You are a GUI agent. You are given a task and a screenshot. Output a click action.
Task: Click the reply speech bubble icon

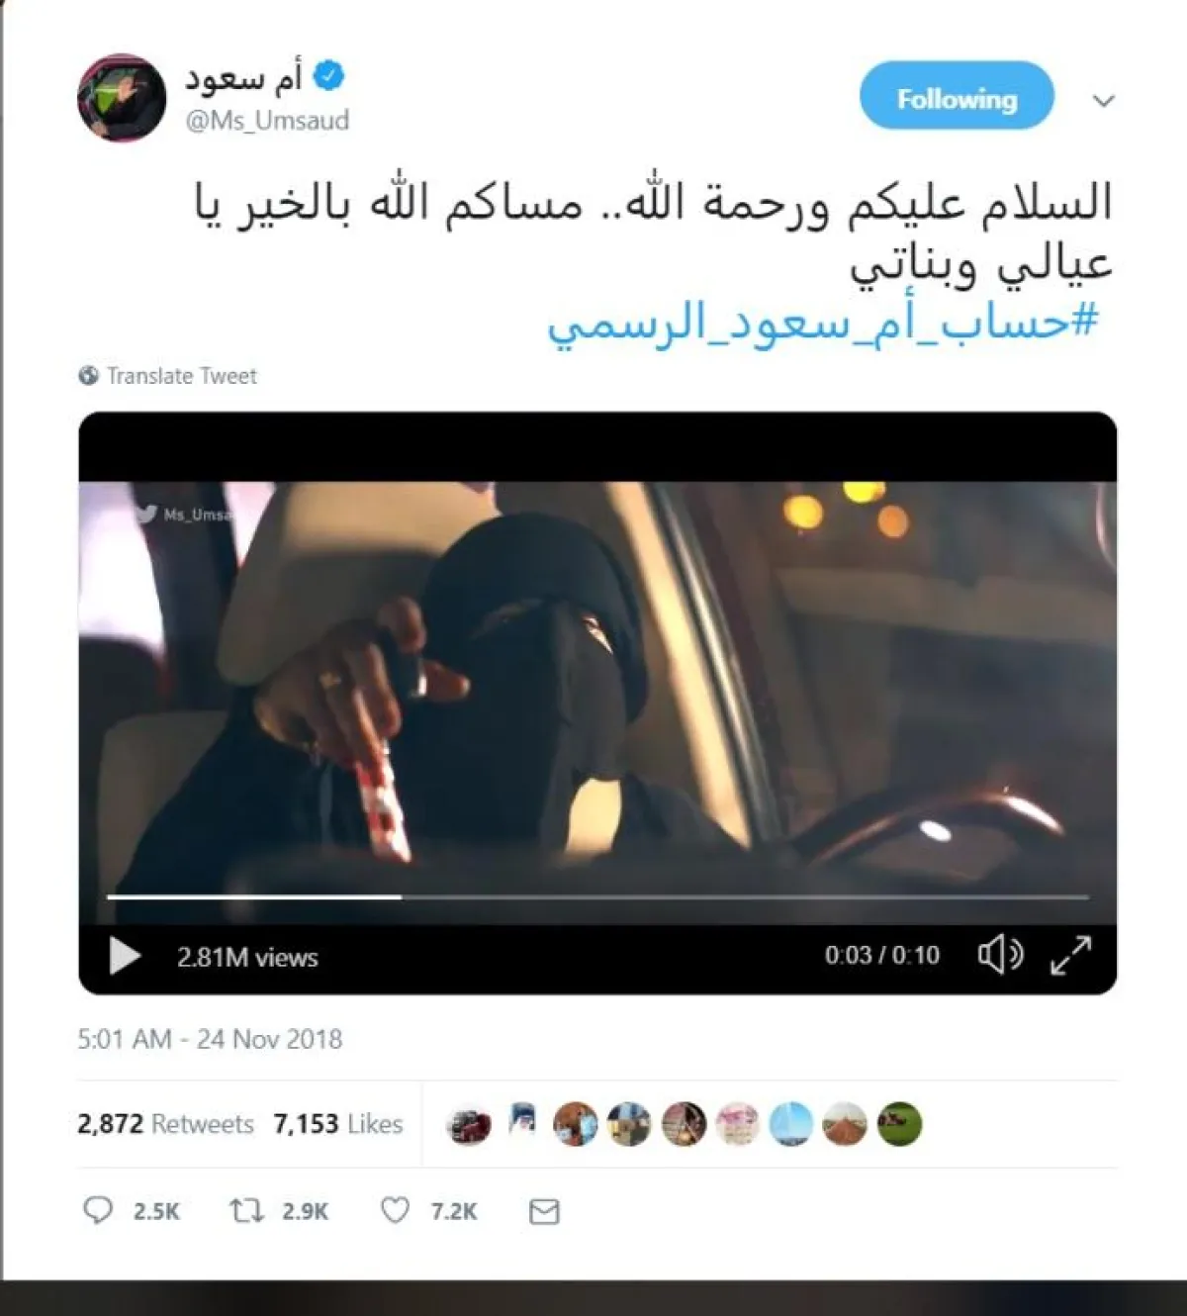pyautogui.click(x=98, y=1210)
